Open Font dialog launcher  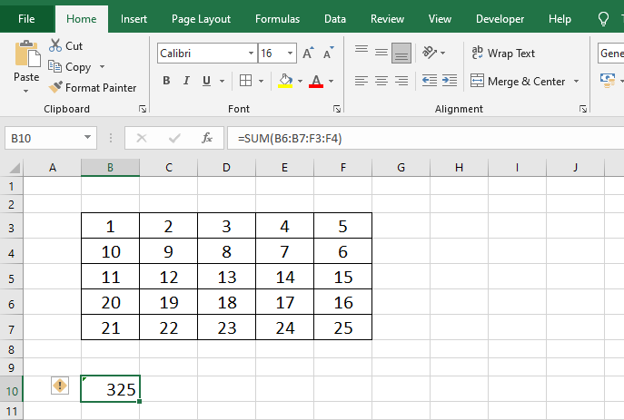click(x=337, y=109)
